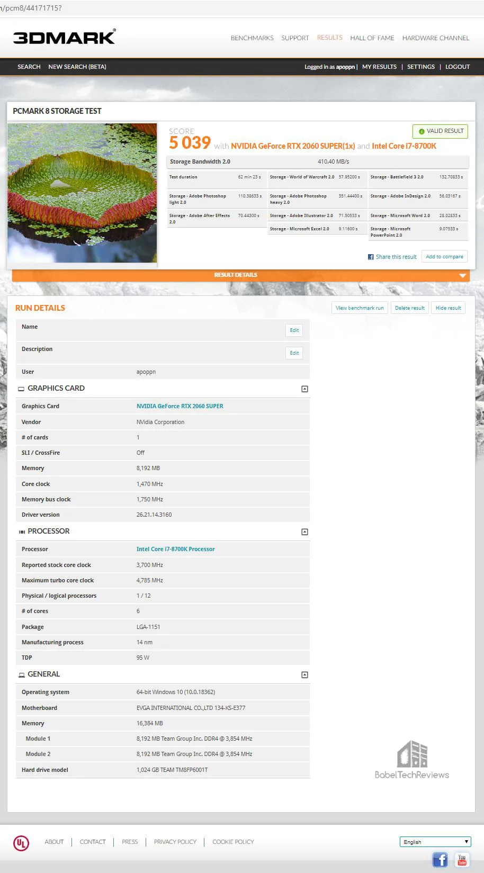Open the Facebook icon in the footer
Image resolution: width=484 pixels, height=873 pixels.
440,860
